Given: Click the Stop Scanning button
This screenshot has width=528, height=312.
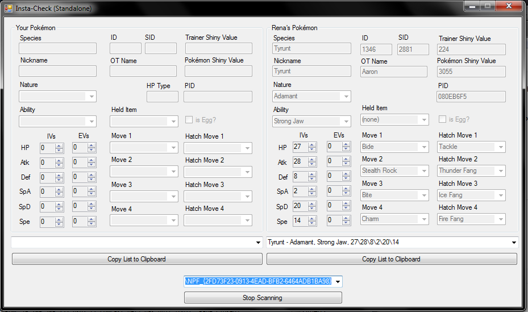Looking at the screenshot, I should point(263,298).
